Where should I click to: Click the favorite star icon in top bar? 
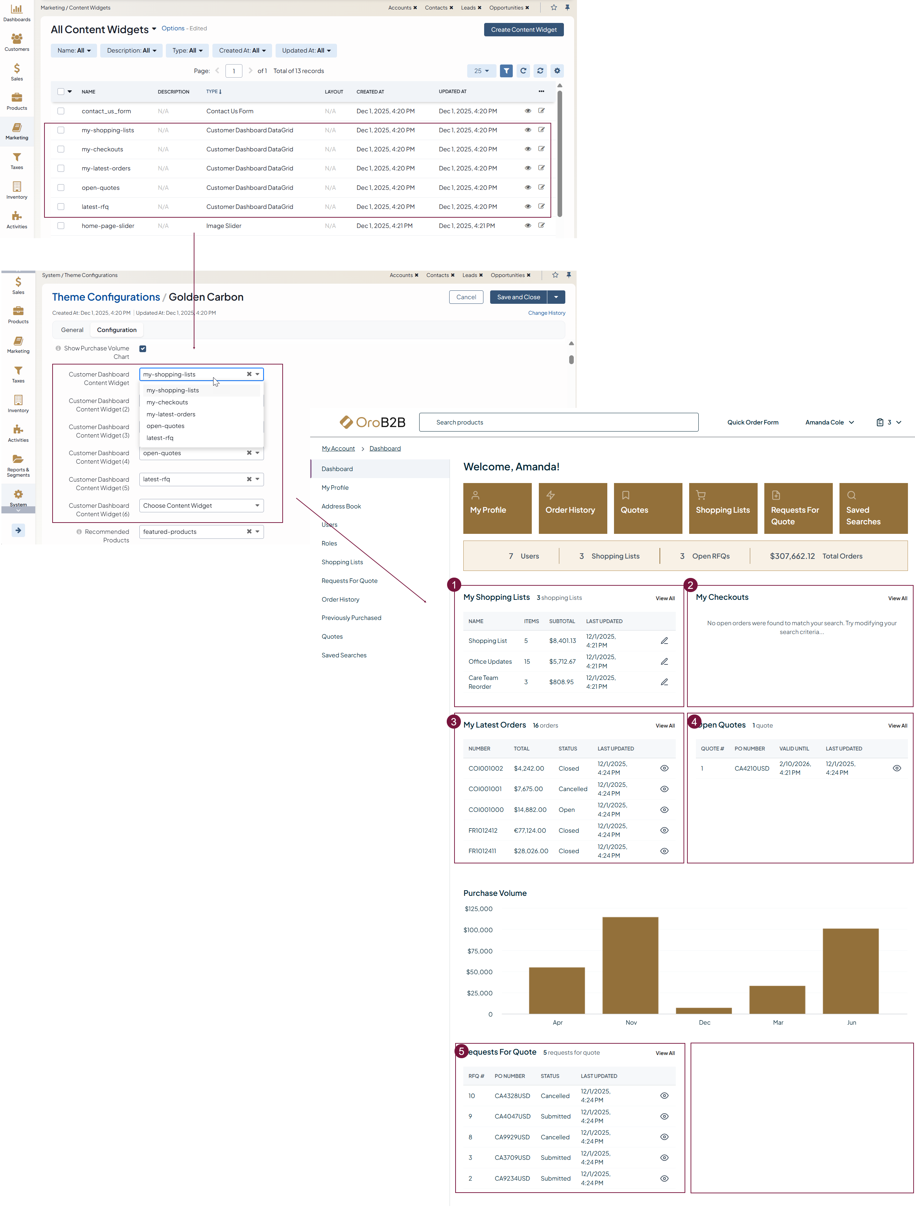point(553,8)
